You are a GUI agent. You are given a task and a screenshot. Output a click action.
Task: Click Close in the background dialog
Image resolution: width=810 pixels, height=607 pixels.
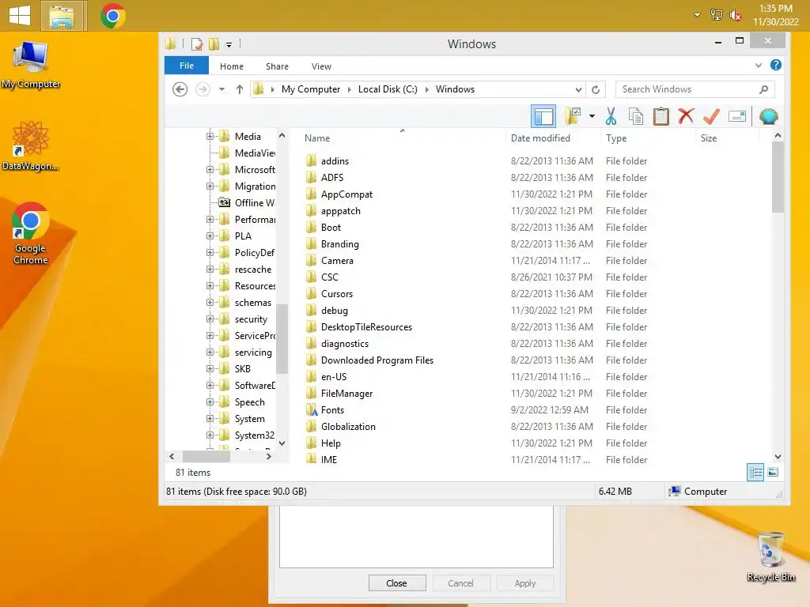coord(397,583)
